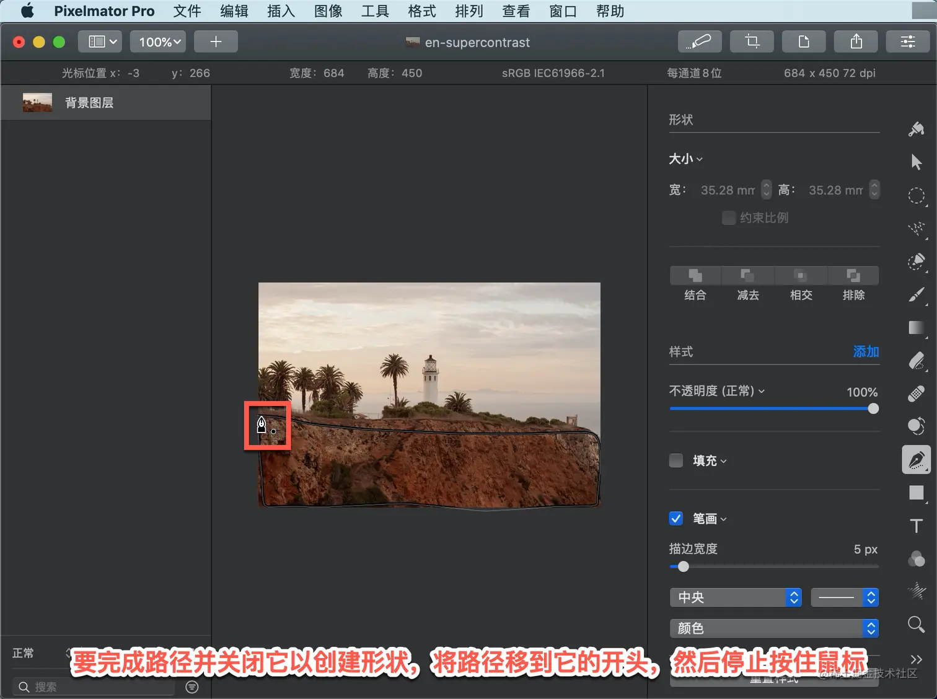This screenshot has width=937, height=699.
Task: Enable the 填充 fill checkbox
Action: 676,460
